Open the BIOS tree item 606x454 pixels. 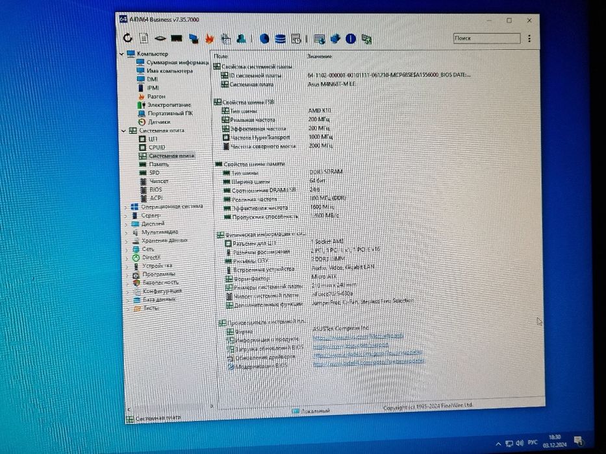156,189
